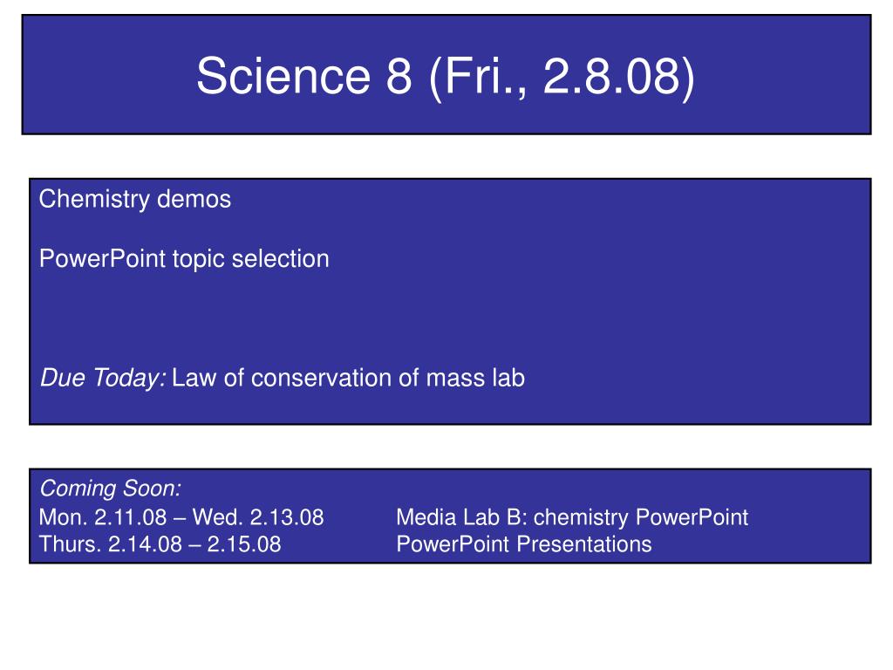Click the white area below the slide boxes
The width and height of the screenshot is (893, 670).
coord(446,619)
